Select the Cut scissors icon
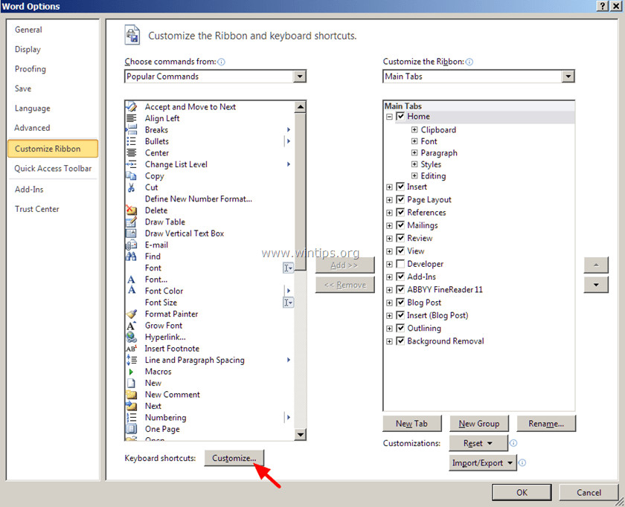Image resolution: width=625 pixels, height=507 pixels. (132, 187)
